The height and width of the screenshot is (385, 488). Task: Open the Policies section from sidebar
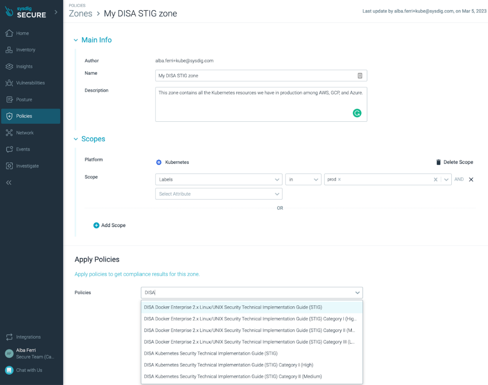coord(9,116)
